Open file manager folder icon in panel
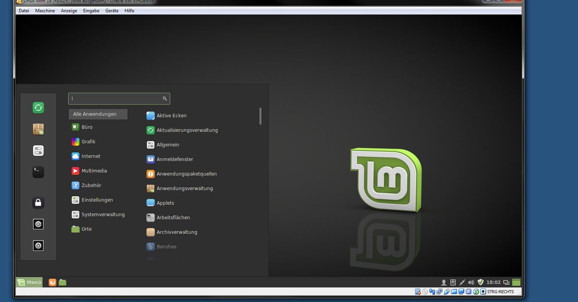 (x=63, y=282)
